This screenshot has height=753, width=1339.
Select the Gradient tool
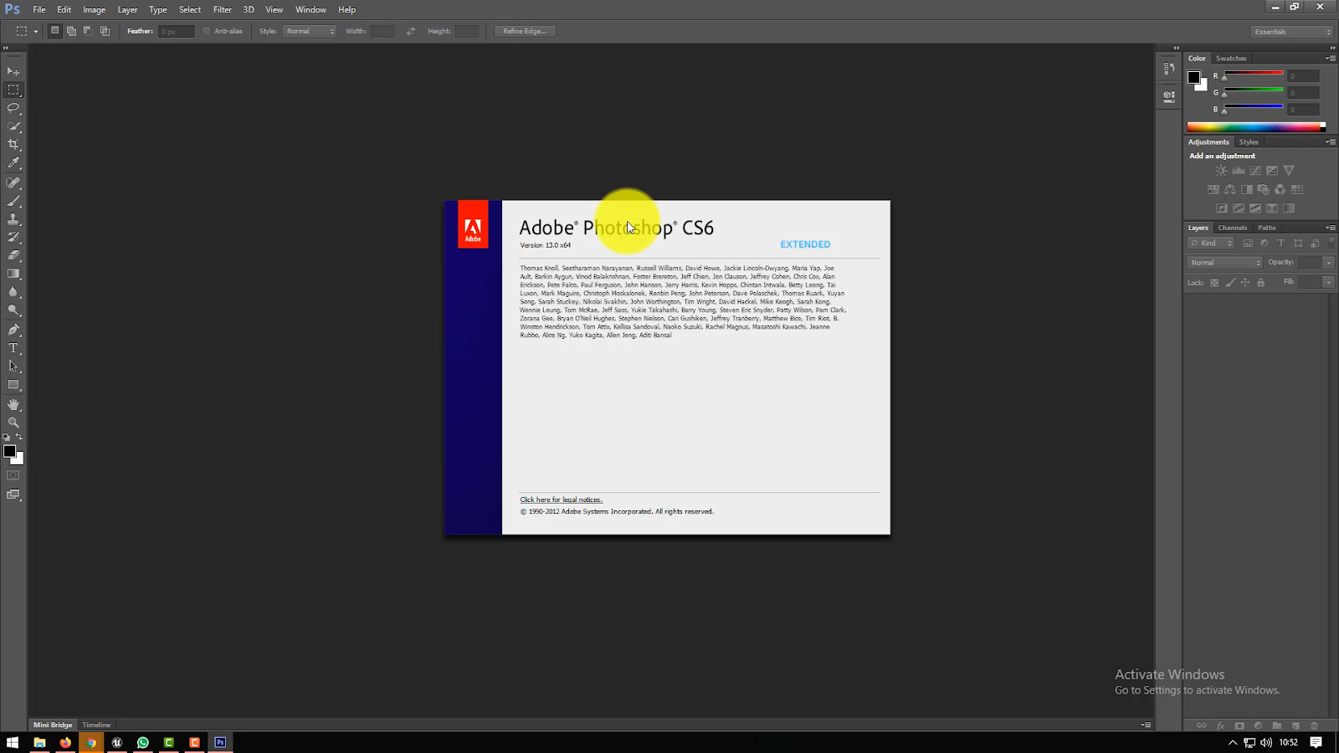(13, 274)
